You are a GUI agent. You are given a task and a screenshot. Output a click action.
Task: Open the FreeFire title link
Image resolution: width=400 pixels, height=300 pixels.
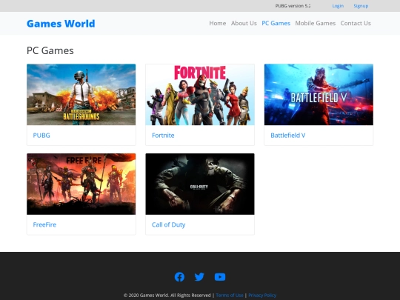tap(44, 224)
